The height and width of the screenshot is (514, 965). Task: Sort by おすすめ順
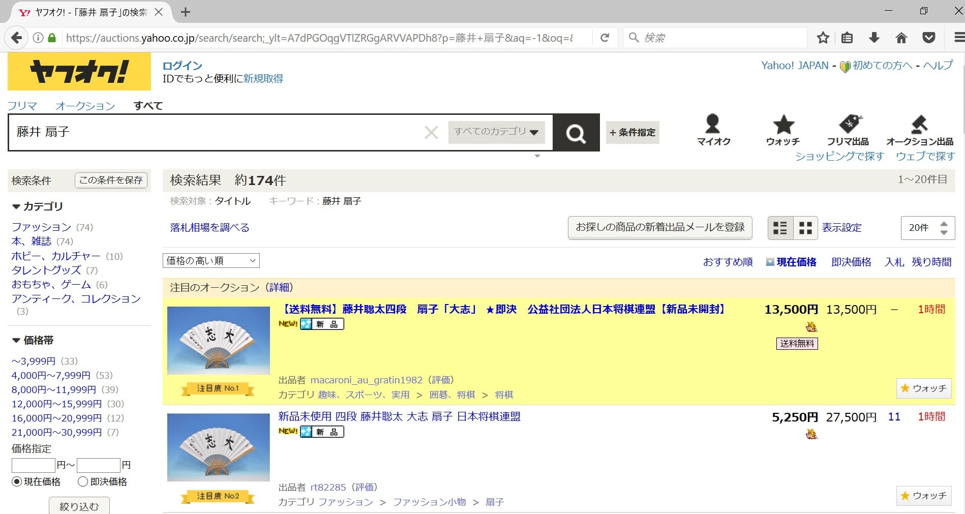[728, 262]
